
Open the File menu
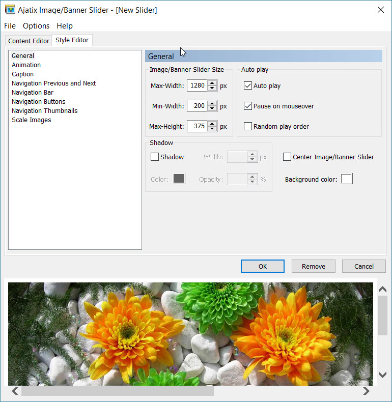pyautogui.click(x=10, y=26)
